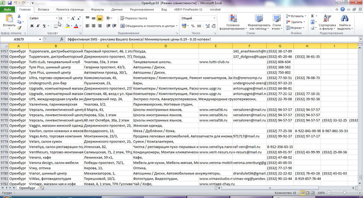This screenshot has width=363, height=198.
Task: Switch to Page Layout view icon
Action: 308,193
